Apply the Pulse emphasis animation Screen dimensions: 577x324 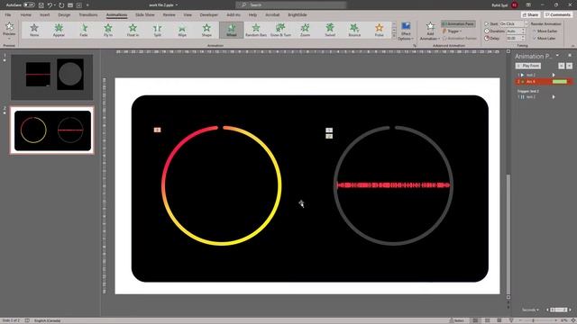380,30
